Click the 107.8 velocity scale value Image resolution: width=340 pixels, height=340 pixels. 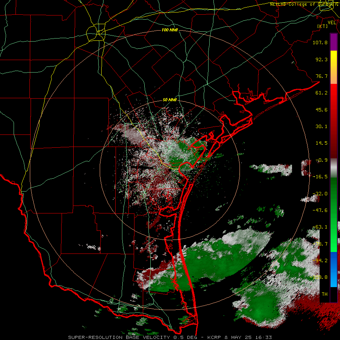(x=320, y=42)
